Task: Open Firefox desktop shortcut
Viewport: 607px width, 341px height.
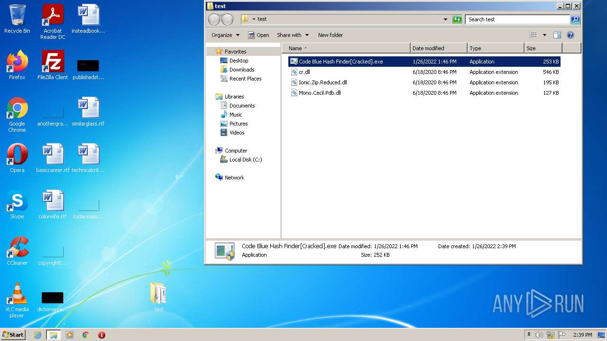Action: [17, 65]
